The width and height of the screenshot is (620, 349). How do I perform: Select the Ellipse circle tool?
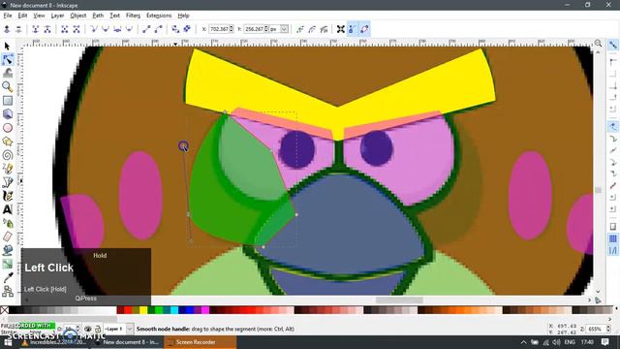click(x=7, y=128)
